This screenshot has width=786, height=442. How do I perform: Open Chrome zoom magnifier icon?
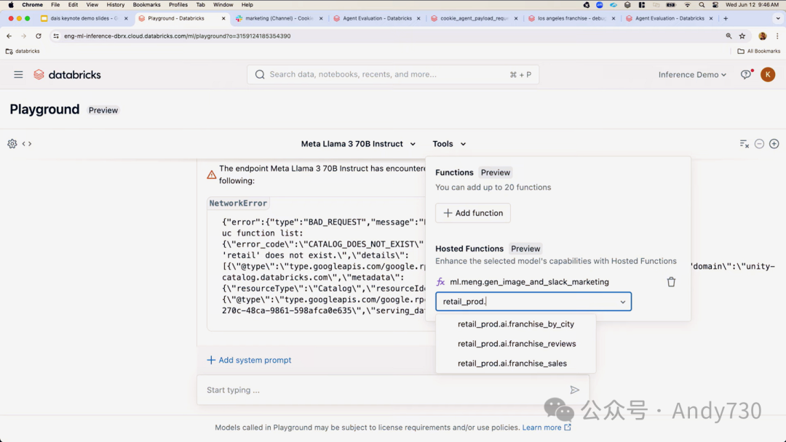point(729,36)
